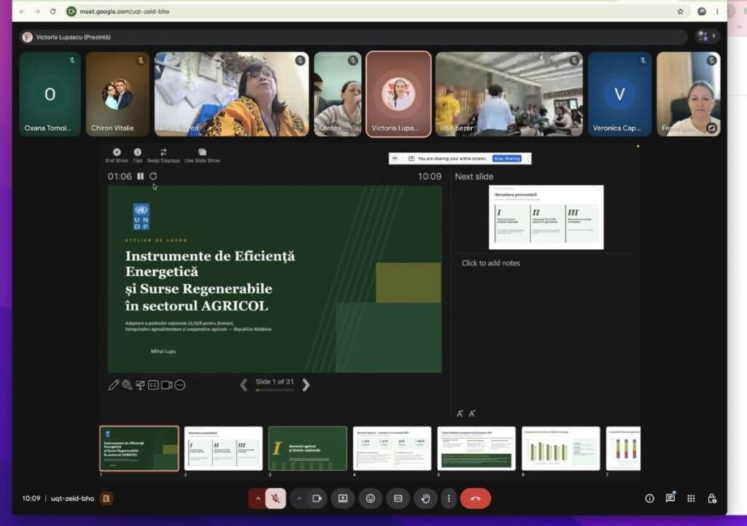Select the lidia bezer video tile
This screenshot has height=526, width=747.
[509, 94]
